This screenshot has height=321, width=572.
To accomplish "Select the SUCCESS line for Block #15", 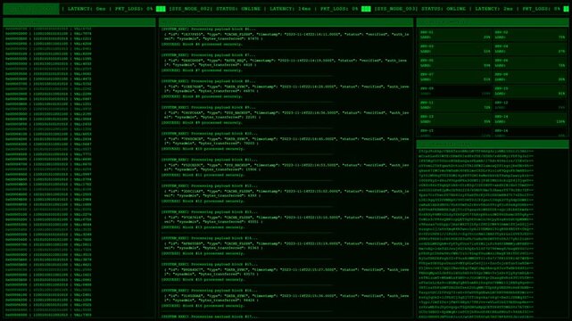I will (x=203, y=280).
